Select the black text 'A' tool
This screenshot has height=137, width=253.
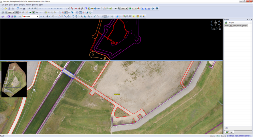(82, 16)
